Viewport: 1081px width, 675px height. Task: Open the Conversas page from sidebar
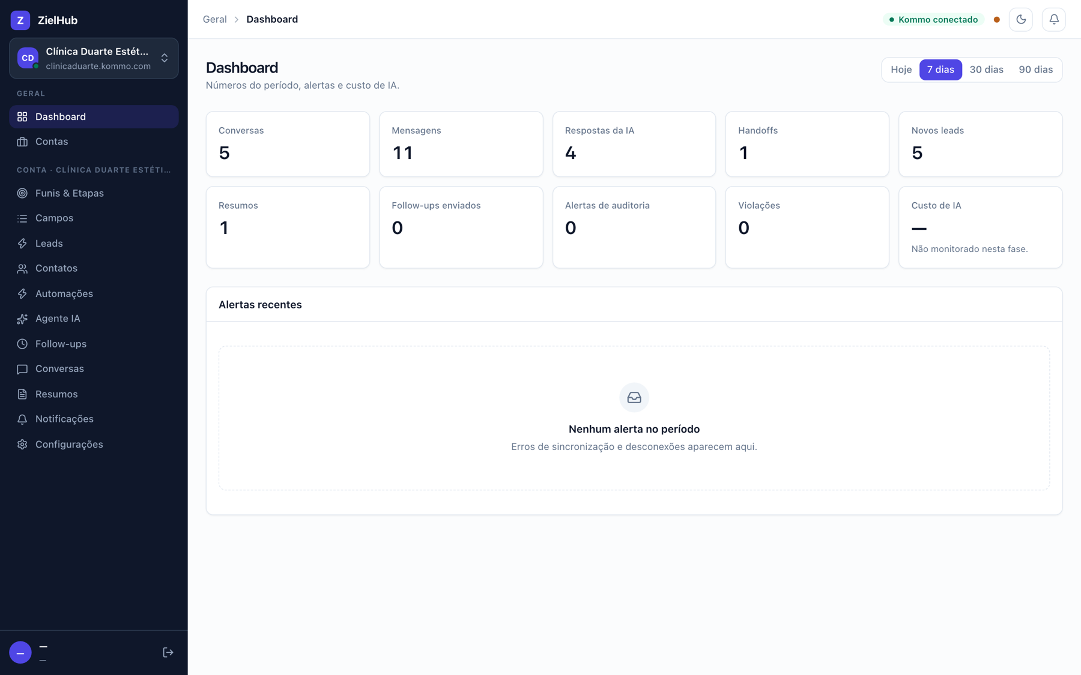tap(94, 370)
